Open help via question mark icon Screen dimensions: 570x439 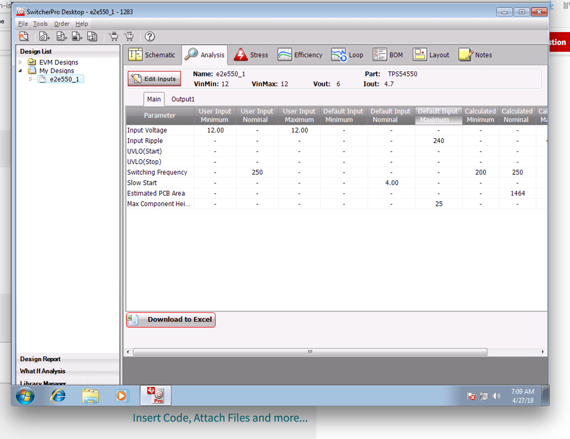coord(150,37)
